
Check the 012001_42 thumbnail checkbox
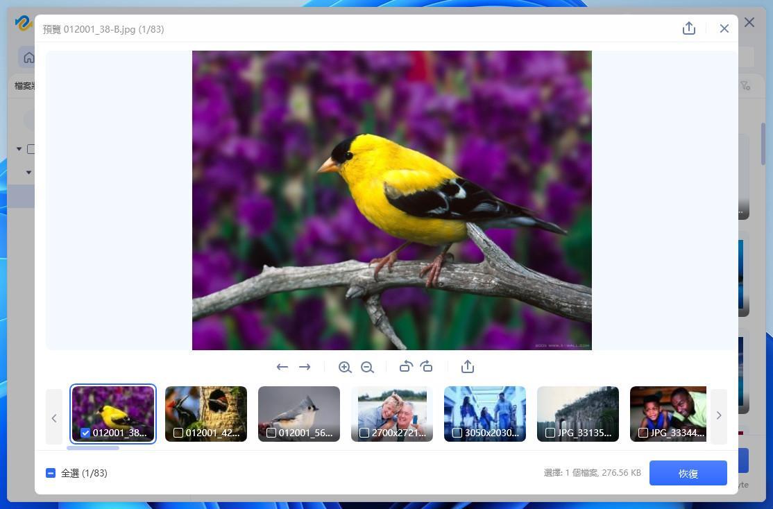pos(178,433)
